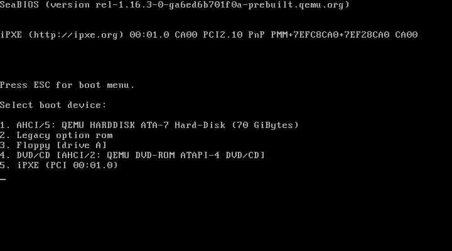The width and height of the screenshot is (452, 251).
Task: Click the 'PMM+7EFC8CA0+7EF28CA0' text
Action: pos(330,35)
